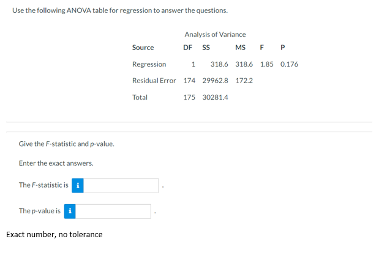Select the SS column header
The image size is (387, 280).
click(x=206, y=47)
